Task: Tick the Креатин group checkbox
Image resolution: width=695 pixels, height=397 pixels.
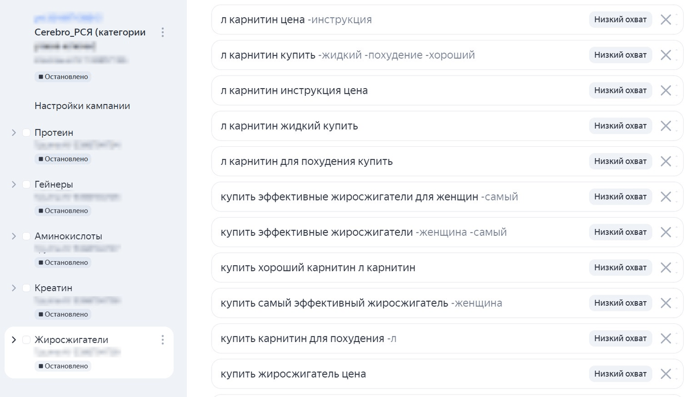Action: pos(26,288)
